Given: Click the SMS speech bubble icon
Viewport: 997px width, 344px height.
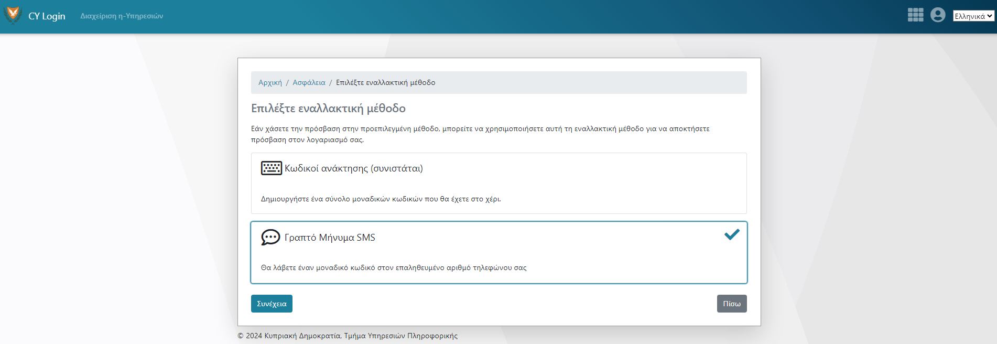Looking at the screenshot, I should tap(270, 238).
